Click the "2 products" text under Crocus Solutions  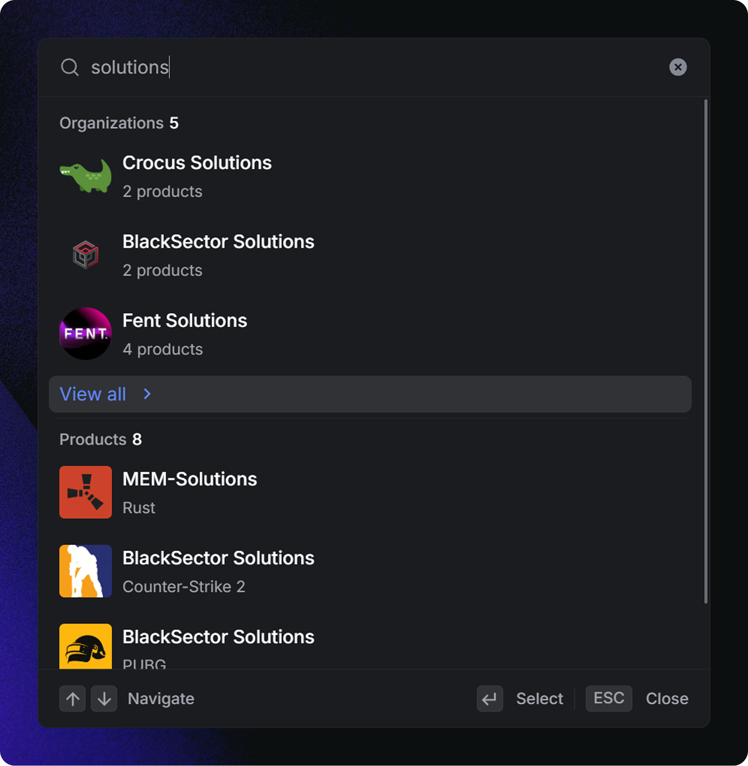(x=163, y=191)
